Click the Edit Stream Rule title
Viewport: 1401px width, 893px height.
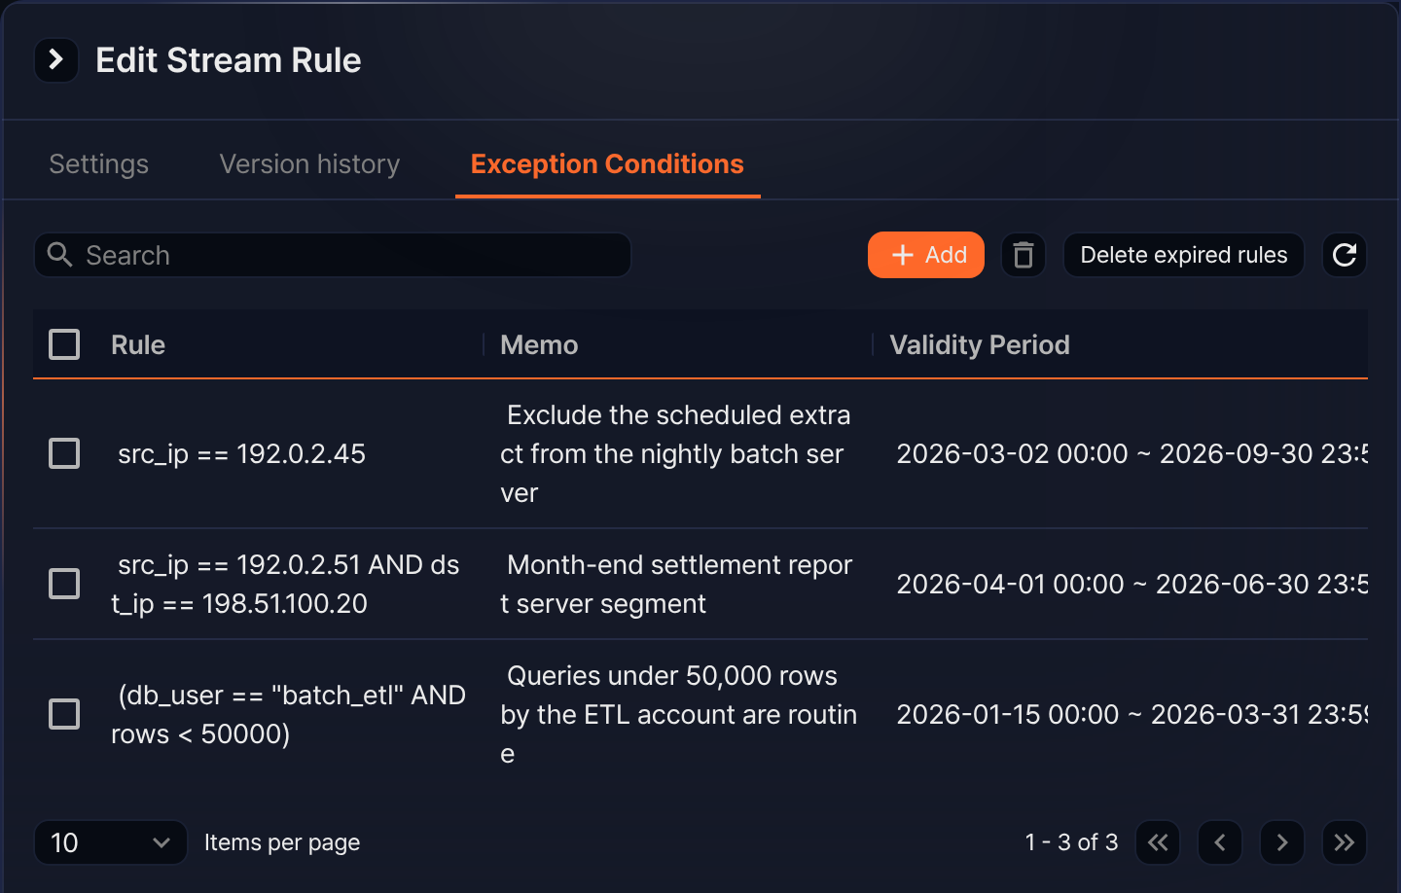(x=229, y=60)
